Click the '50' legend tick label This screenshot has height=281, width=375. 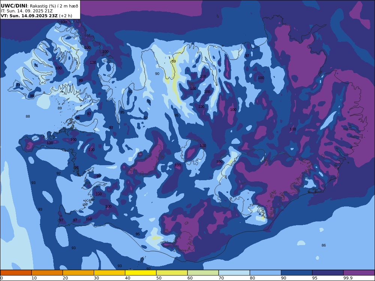(159, 278)
